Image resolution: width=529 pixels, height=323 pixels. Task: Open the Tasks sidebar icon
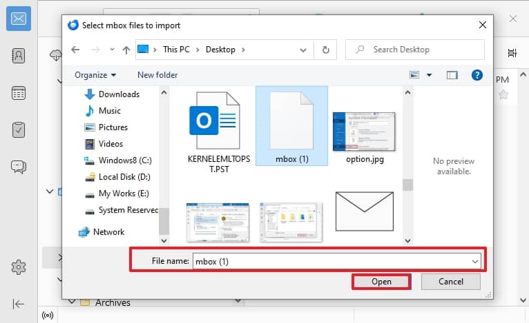19,130
